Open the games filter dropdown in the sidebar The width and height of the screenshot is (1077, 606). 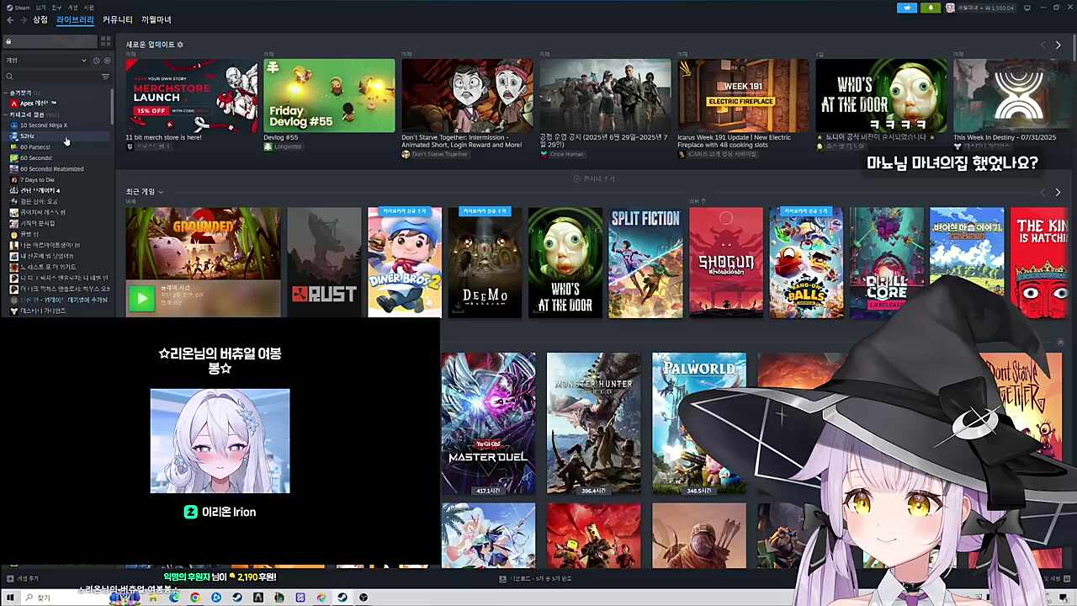coord(46,61)
